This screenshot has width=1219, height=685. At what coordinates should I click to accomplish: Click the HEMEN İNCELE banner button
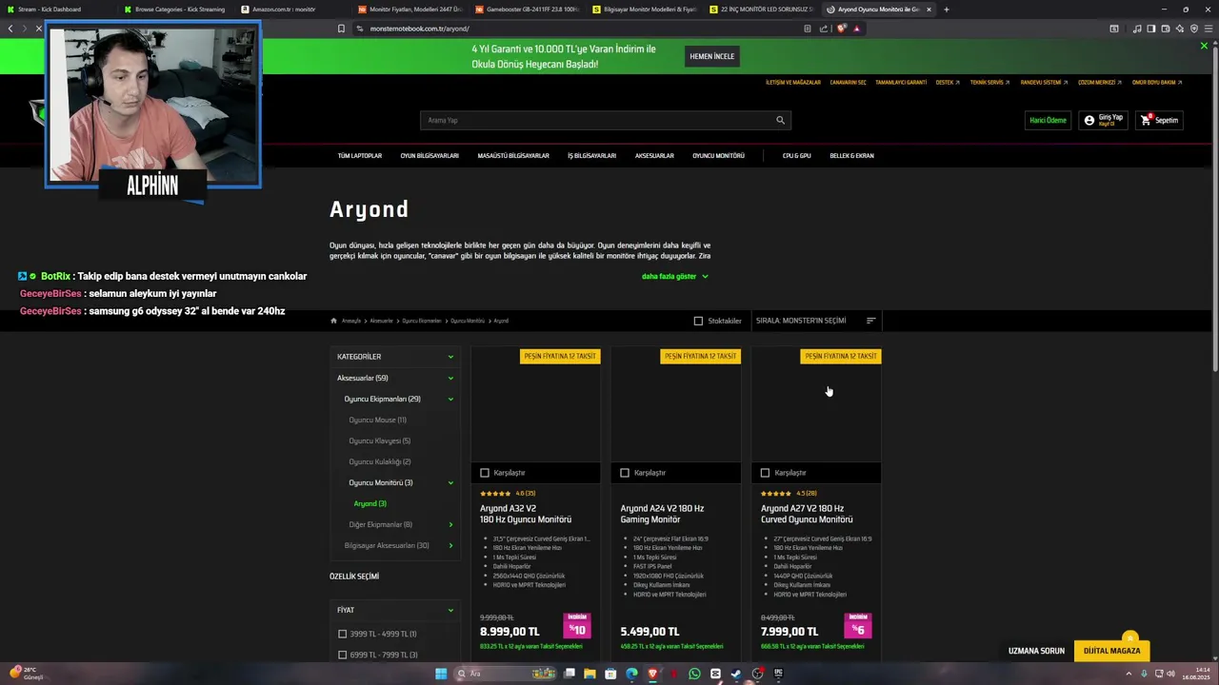tap(712, 56)
